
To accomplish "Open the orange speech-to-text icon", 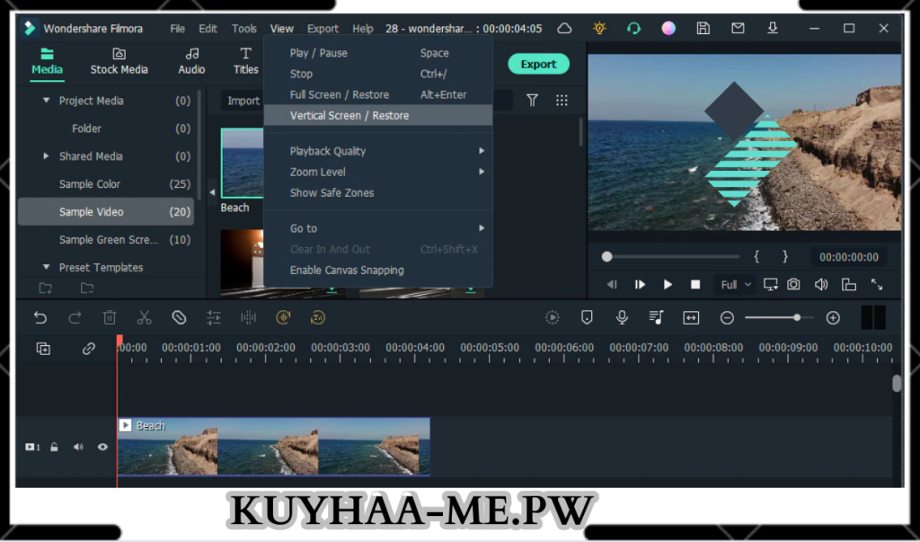I will pyautogui.click(x=318, y=317).
